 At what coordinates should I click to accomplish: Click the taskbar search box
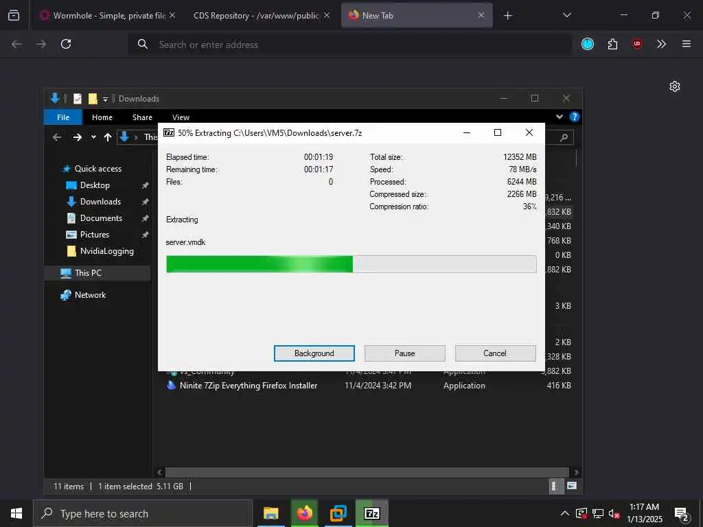[143, 513]
